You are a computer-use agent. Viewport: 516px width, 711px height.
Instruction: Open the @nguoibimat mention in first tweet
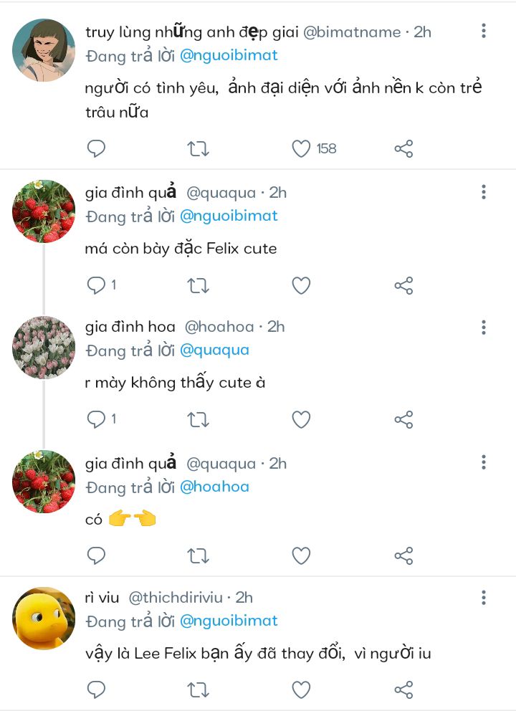pyautogui.click(x=229, y=55)
